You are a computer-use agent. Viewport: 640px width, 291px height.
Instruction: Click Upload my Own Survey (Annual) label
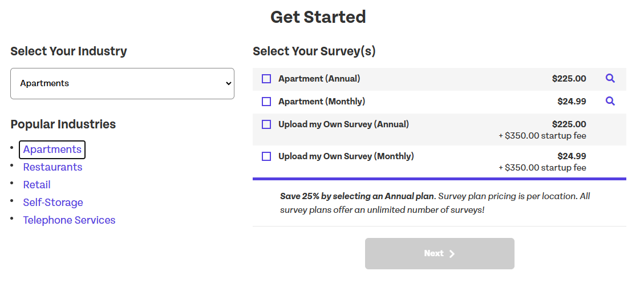coord(343,124)
